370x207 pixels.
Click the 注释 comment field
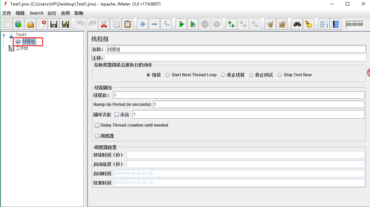pos(236,58)
